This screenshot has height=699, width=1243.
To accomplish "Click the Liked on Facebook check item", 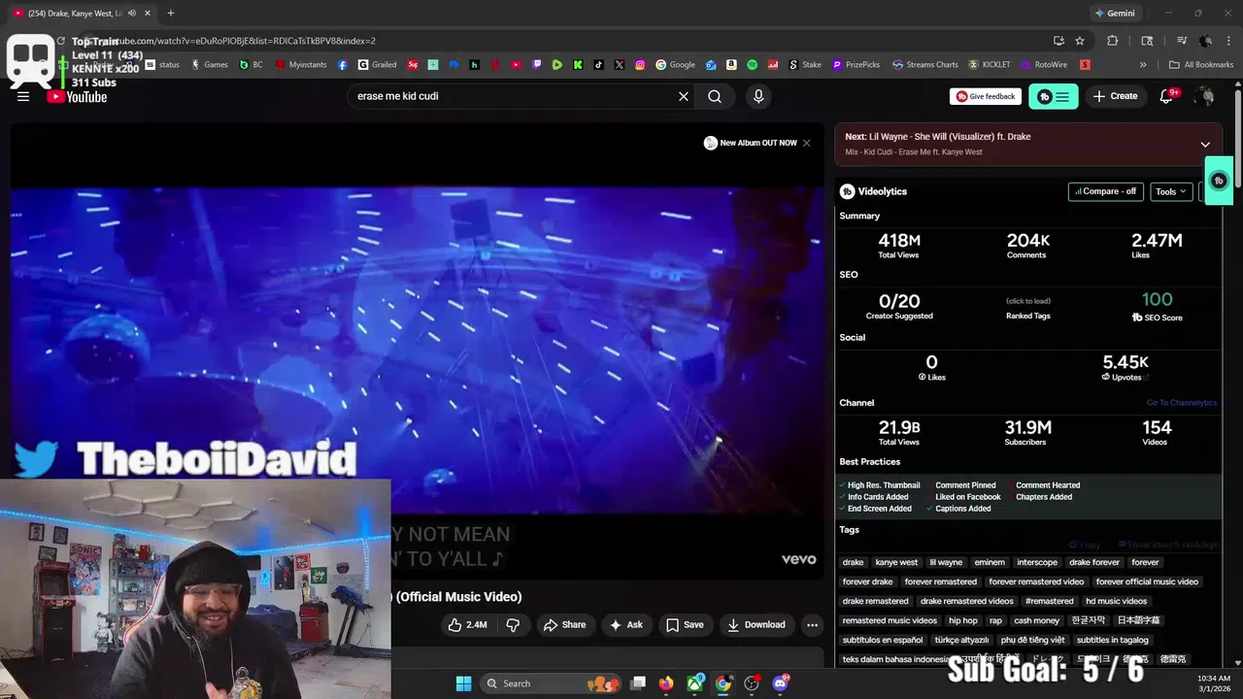I will [x=964, y=497].
